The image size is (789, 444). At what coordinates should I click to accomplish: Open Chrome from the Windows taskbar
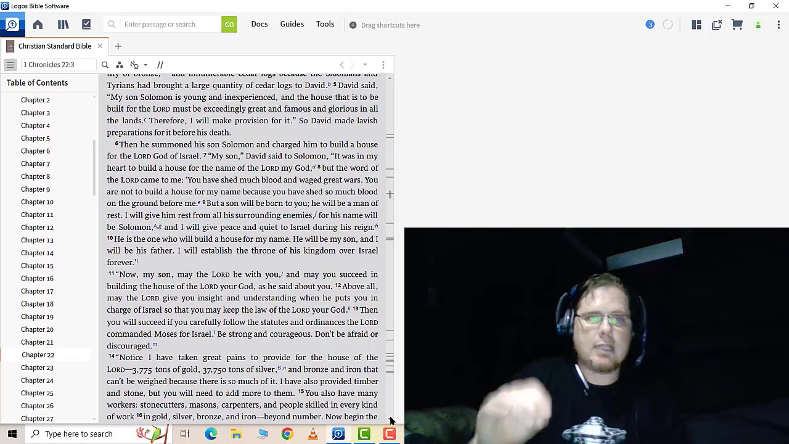(287, 434)
